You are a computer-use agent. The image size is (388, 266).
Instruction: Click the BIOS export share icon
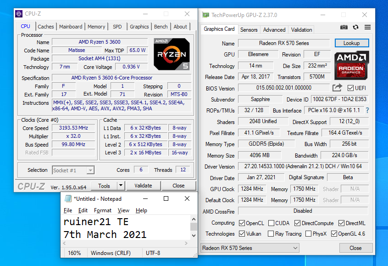pyautogui.click(x=337, y=88)
